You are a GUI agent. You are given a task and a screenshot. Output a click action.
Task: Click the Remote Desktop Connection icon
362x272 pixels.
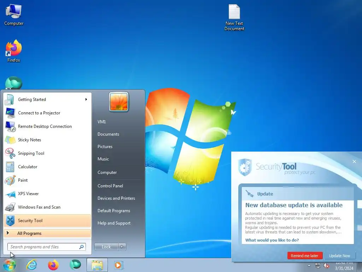tap(10, 126)
